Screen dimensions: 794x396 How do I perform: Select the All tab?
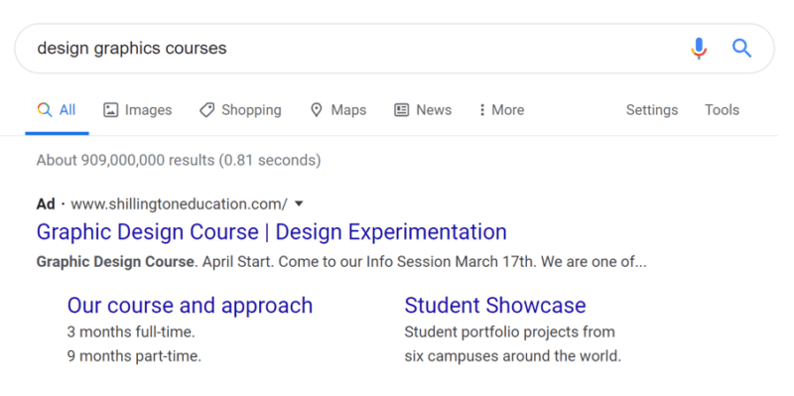pyautogui.click(x=57, y=110)
